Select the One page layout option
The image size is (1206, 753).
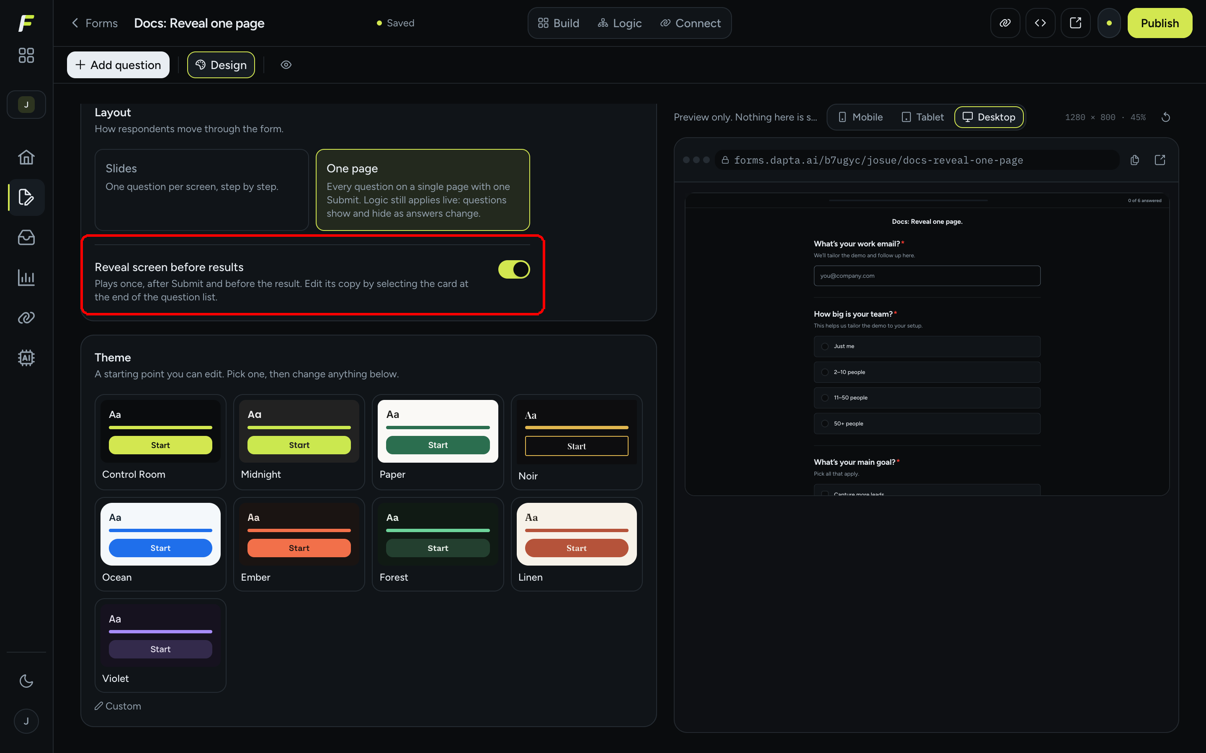(x=423, y=190)
